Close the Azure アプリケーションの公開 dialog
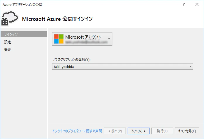 click(x=197, y=5)
